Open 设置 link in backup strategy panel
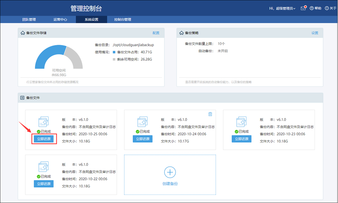Screen dimensions: 338x203 [314, 33]
